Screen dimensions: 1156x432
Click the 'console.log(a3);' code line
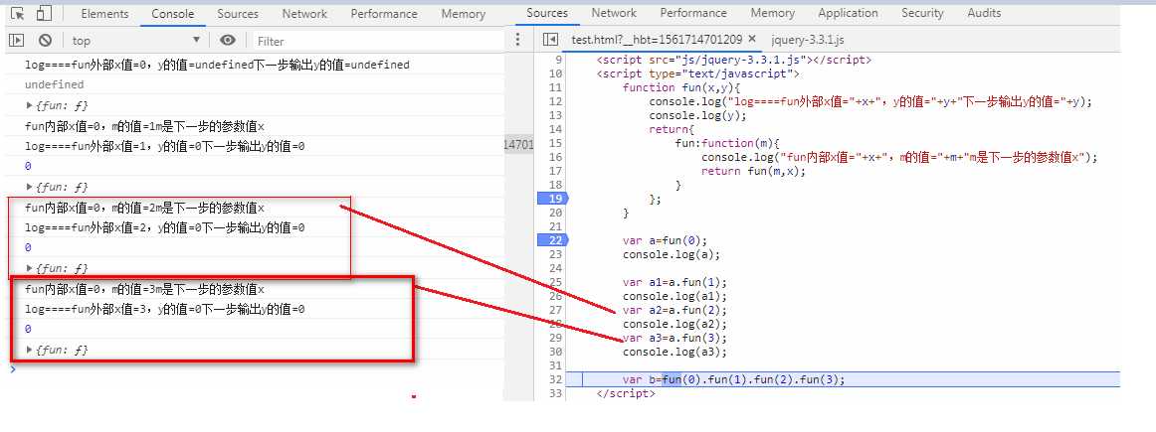pyautogui.click(x=674, y=352)
